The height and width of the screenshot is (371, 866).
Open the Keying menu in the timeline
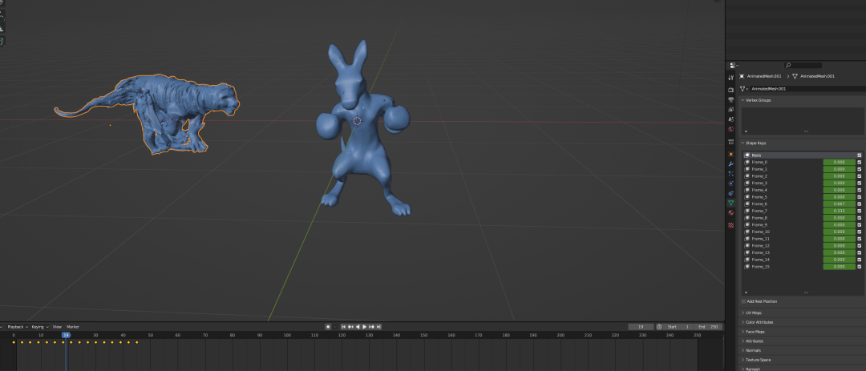click(40, 327)
